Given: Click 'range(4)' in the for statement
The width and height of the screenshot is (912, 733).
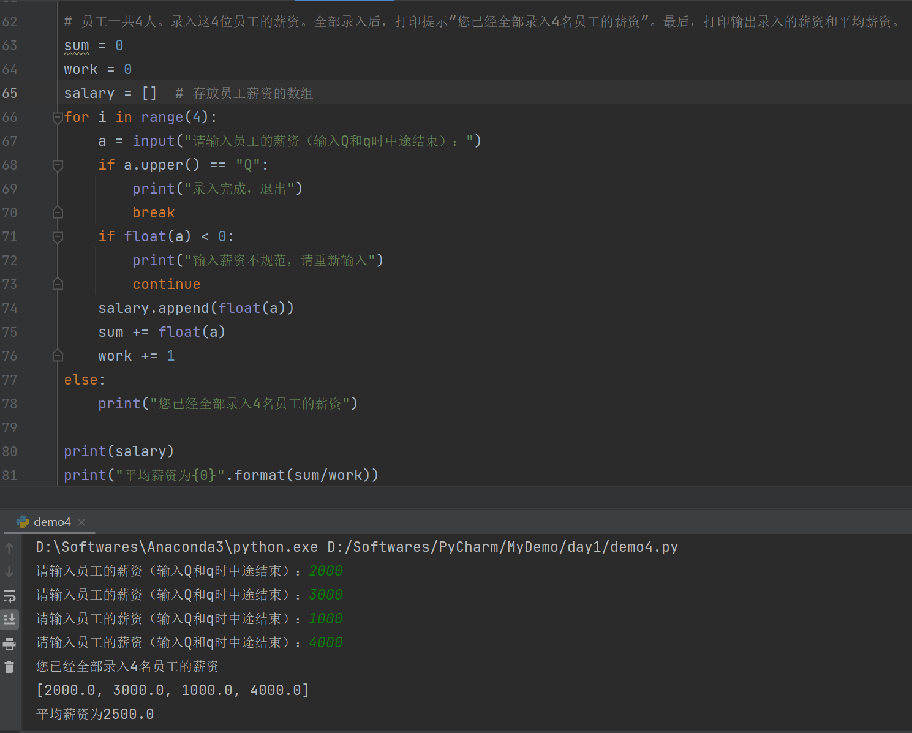Looking at the screenshot, I should [x=175, y=117].
